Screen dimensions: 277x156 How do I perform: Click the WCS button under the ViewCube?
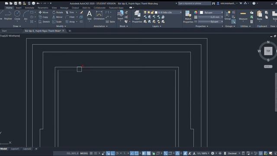coord(268,66)
